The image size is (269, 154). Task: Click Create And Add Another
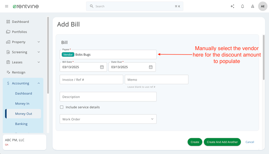222,142
